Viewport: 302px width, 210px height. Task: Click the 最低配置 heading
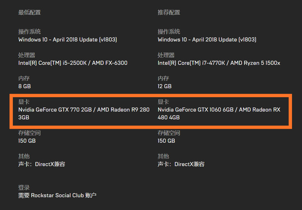[29, 12]
